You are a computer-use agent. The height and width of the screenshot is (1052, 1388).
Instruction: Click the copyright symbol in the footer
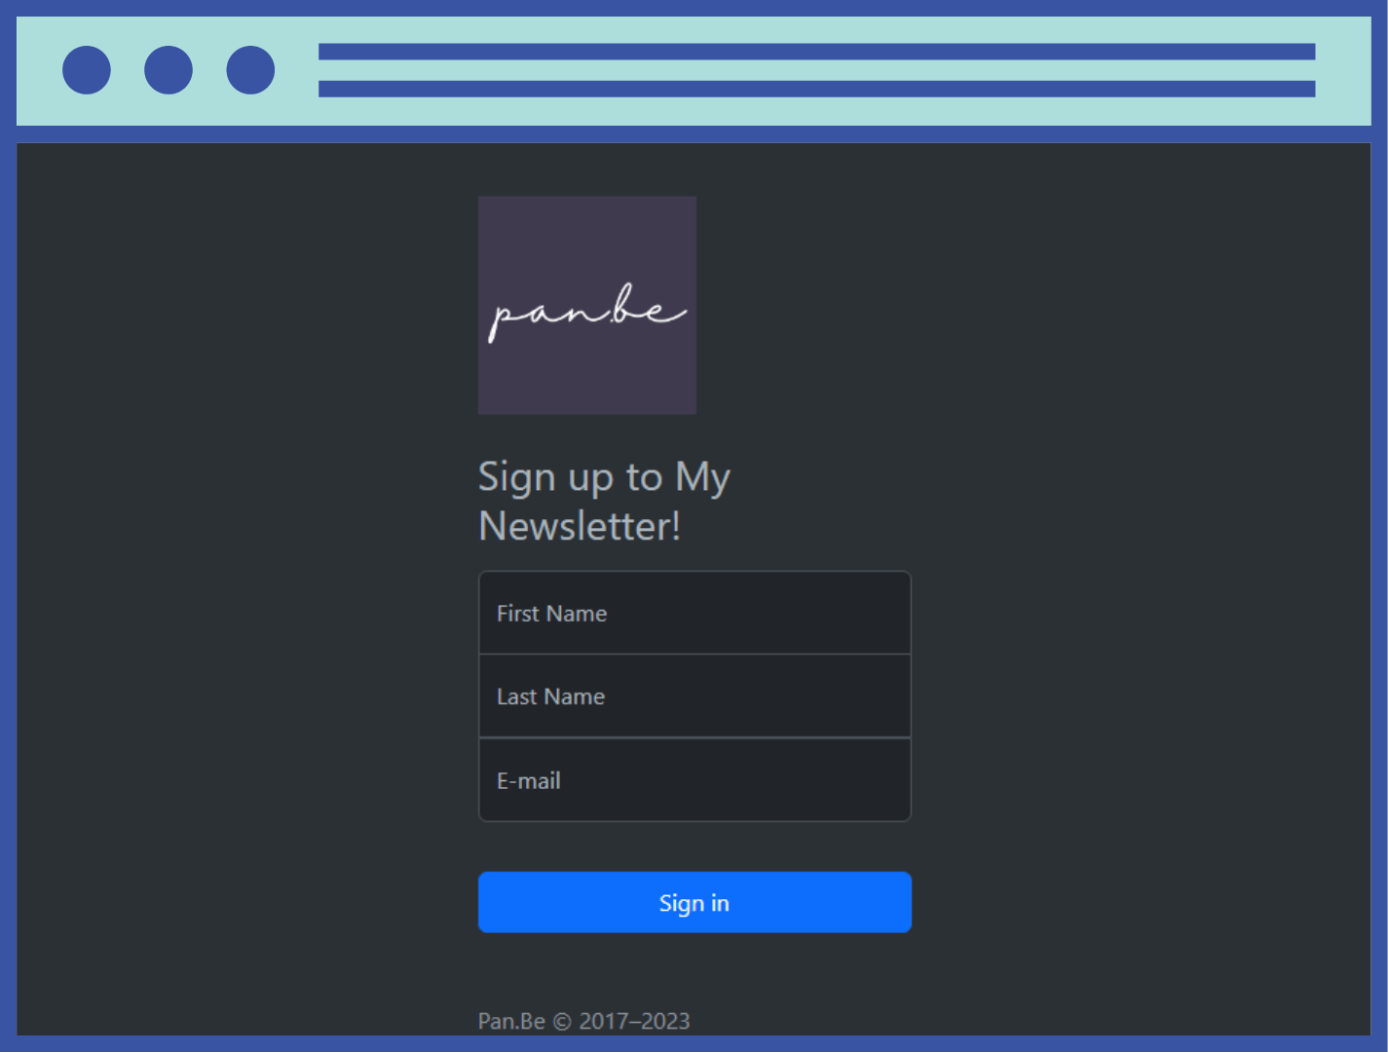click(562, 1021)
